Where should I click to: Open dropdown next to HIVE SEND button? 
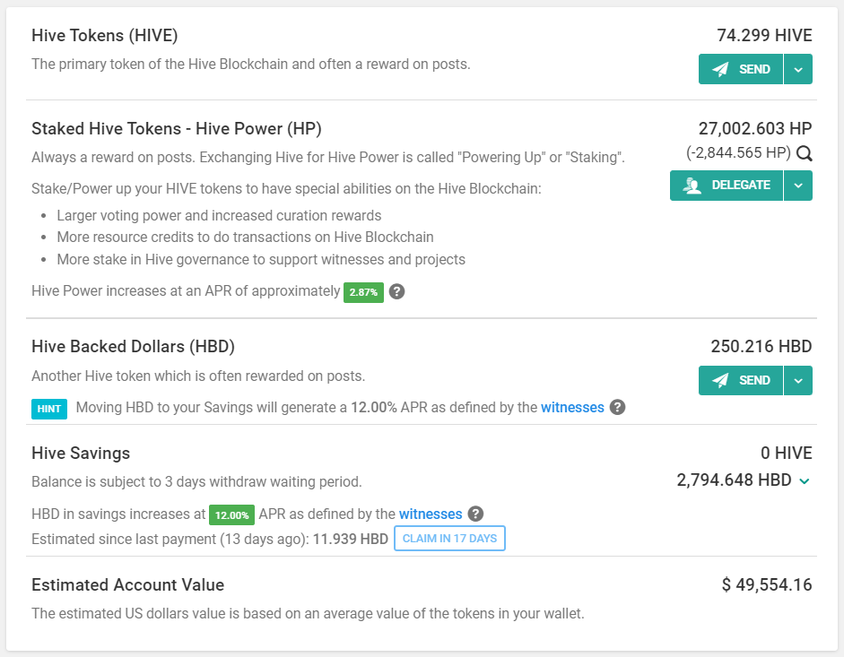pos(798,69)
